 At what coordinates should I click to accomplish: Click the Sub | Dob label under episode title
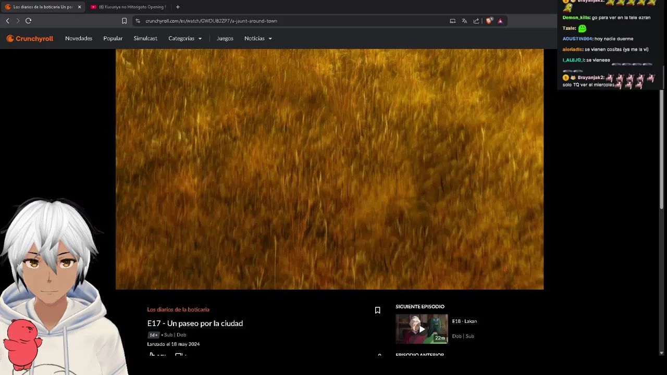[x=175, y=335]
